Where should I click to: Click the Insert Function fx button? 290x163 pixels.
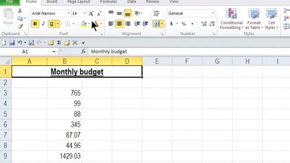pos(83,52)
